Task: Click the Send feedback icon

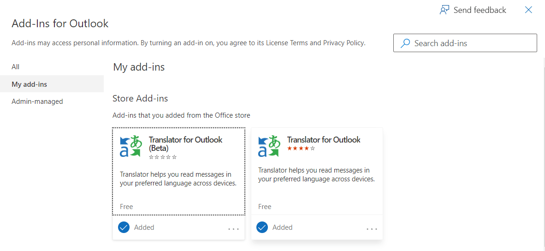Action: click(444, 10)
